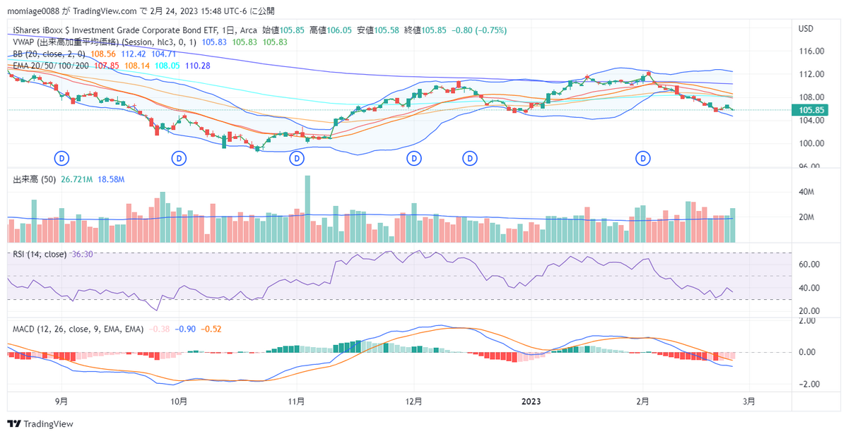848x436 pixels.
Task: Click the D marker between 12月 and 2023
Action: point(469,159)
